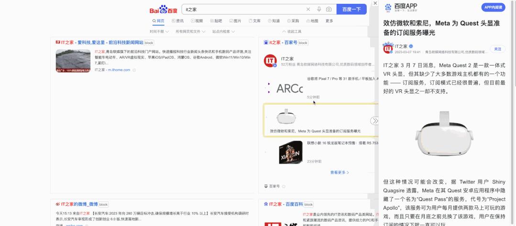Viewport: 516px width, 226px height.
Task: Open the 谷歌将 Pixel 7 / Pro news headline
Action: [x=342, y=79]
